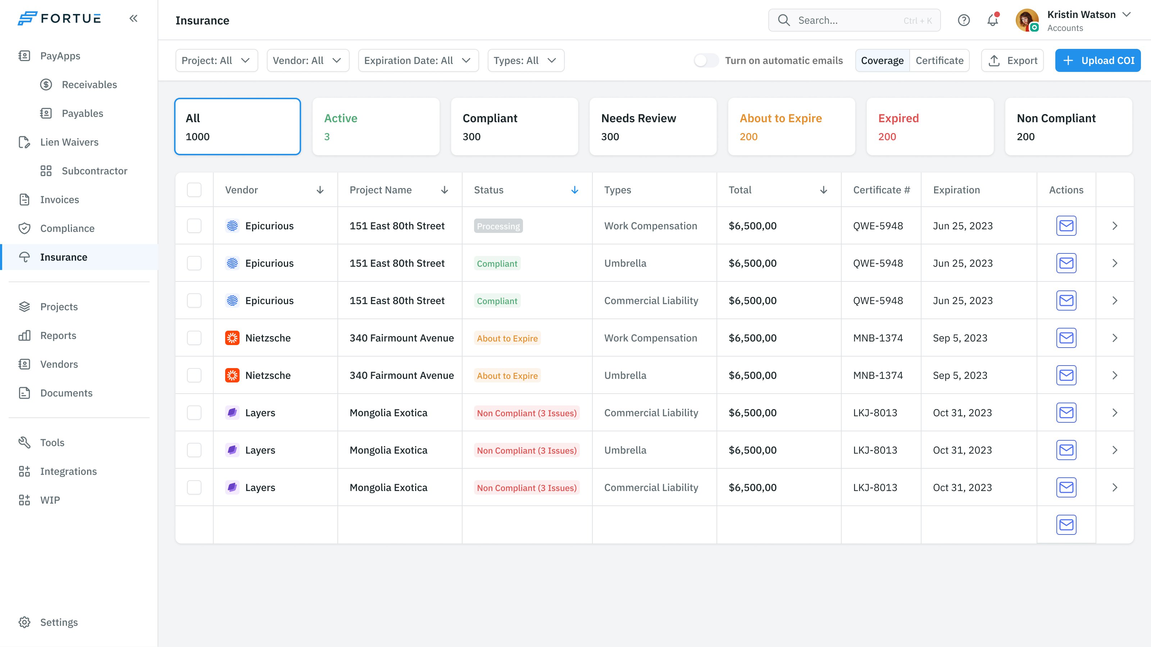Open the Needs Review card
Image resolution: width=1151 pixels, height=647 pixels.
pos(653,127)
